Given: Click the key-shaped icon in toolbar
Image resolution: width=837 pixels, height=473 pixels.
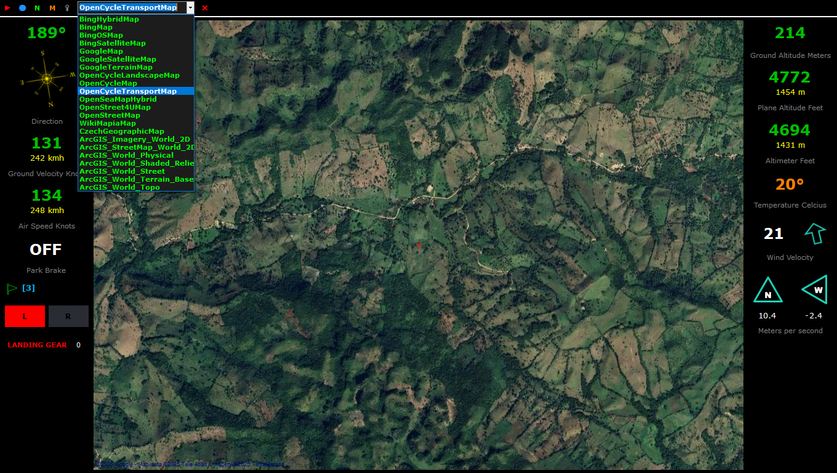Looking at the screenshot, I should pos(67,8).
